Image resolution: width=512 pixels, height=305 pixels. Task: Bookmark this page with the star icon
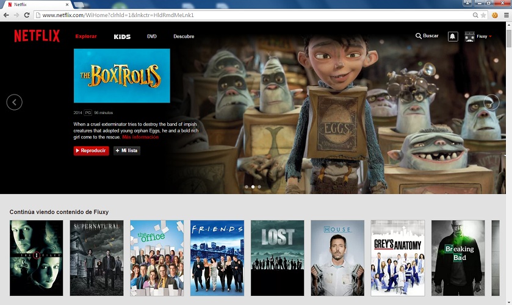coord(483,15)
